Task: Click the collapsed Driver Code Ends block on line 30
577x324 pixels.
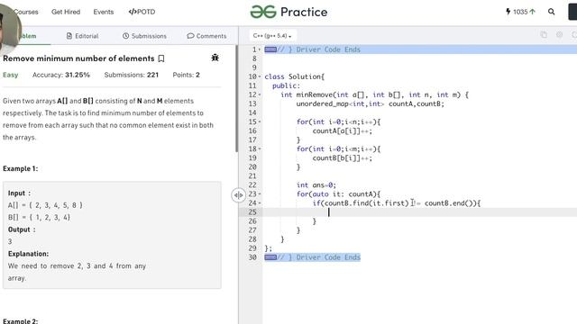Action: [x=313, y=257]
